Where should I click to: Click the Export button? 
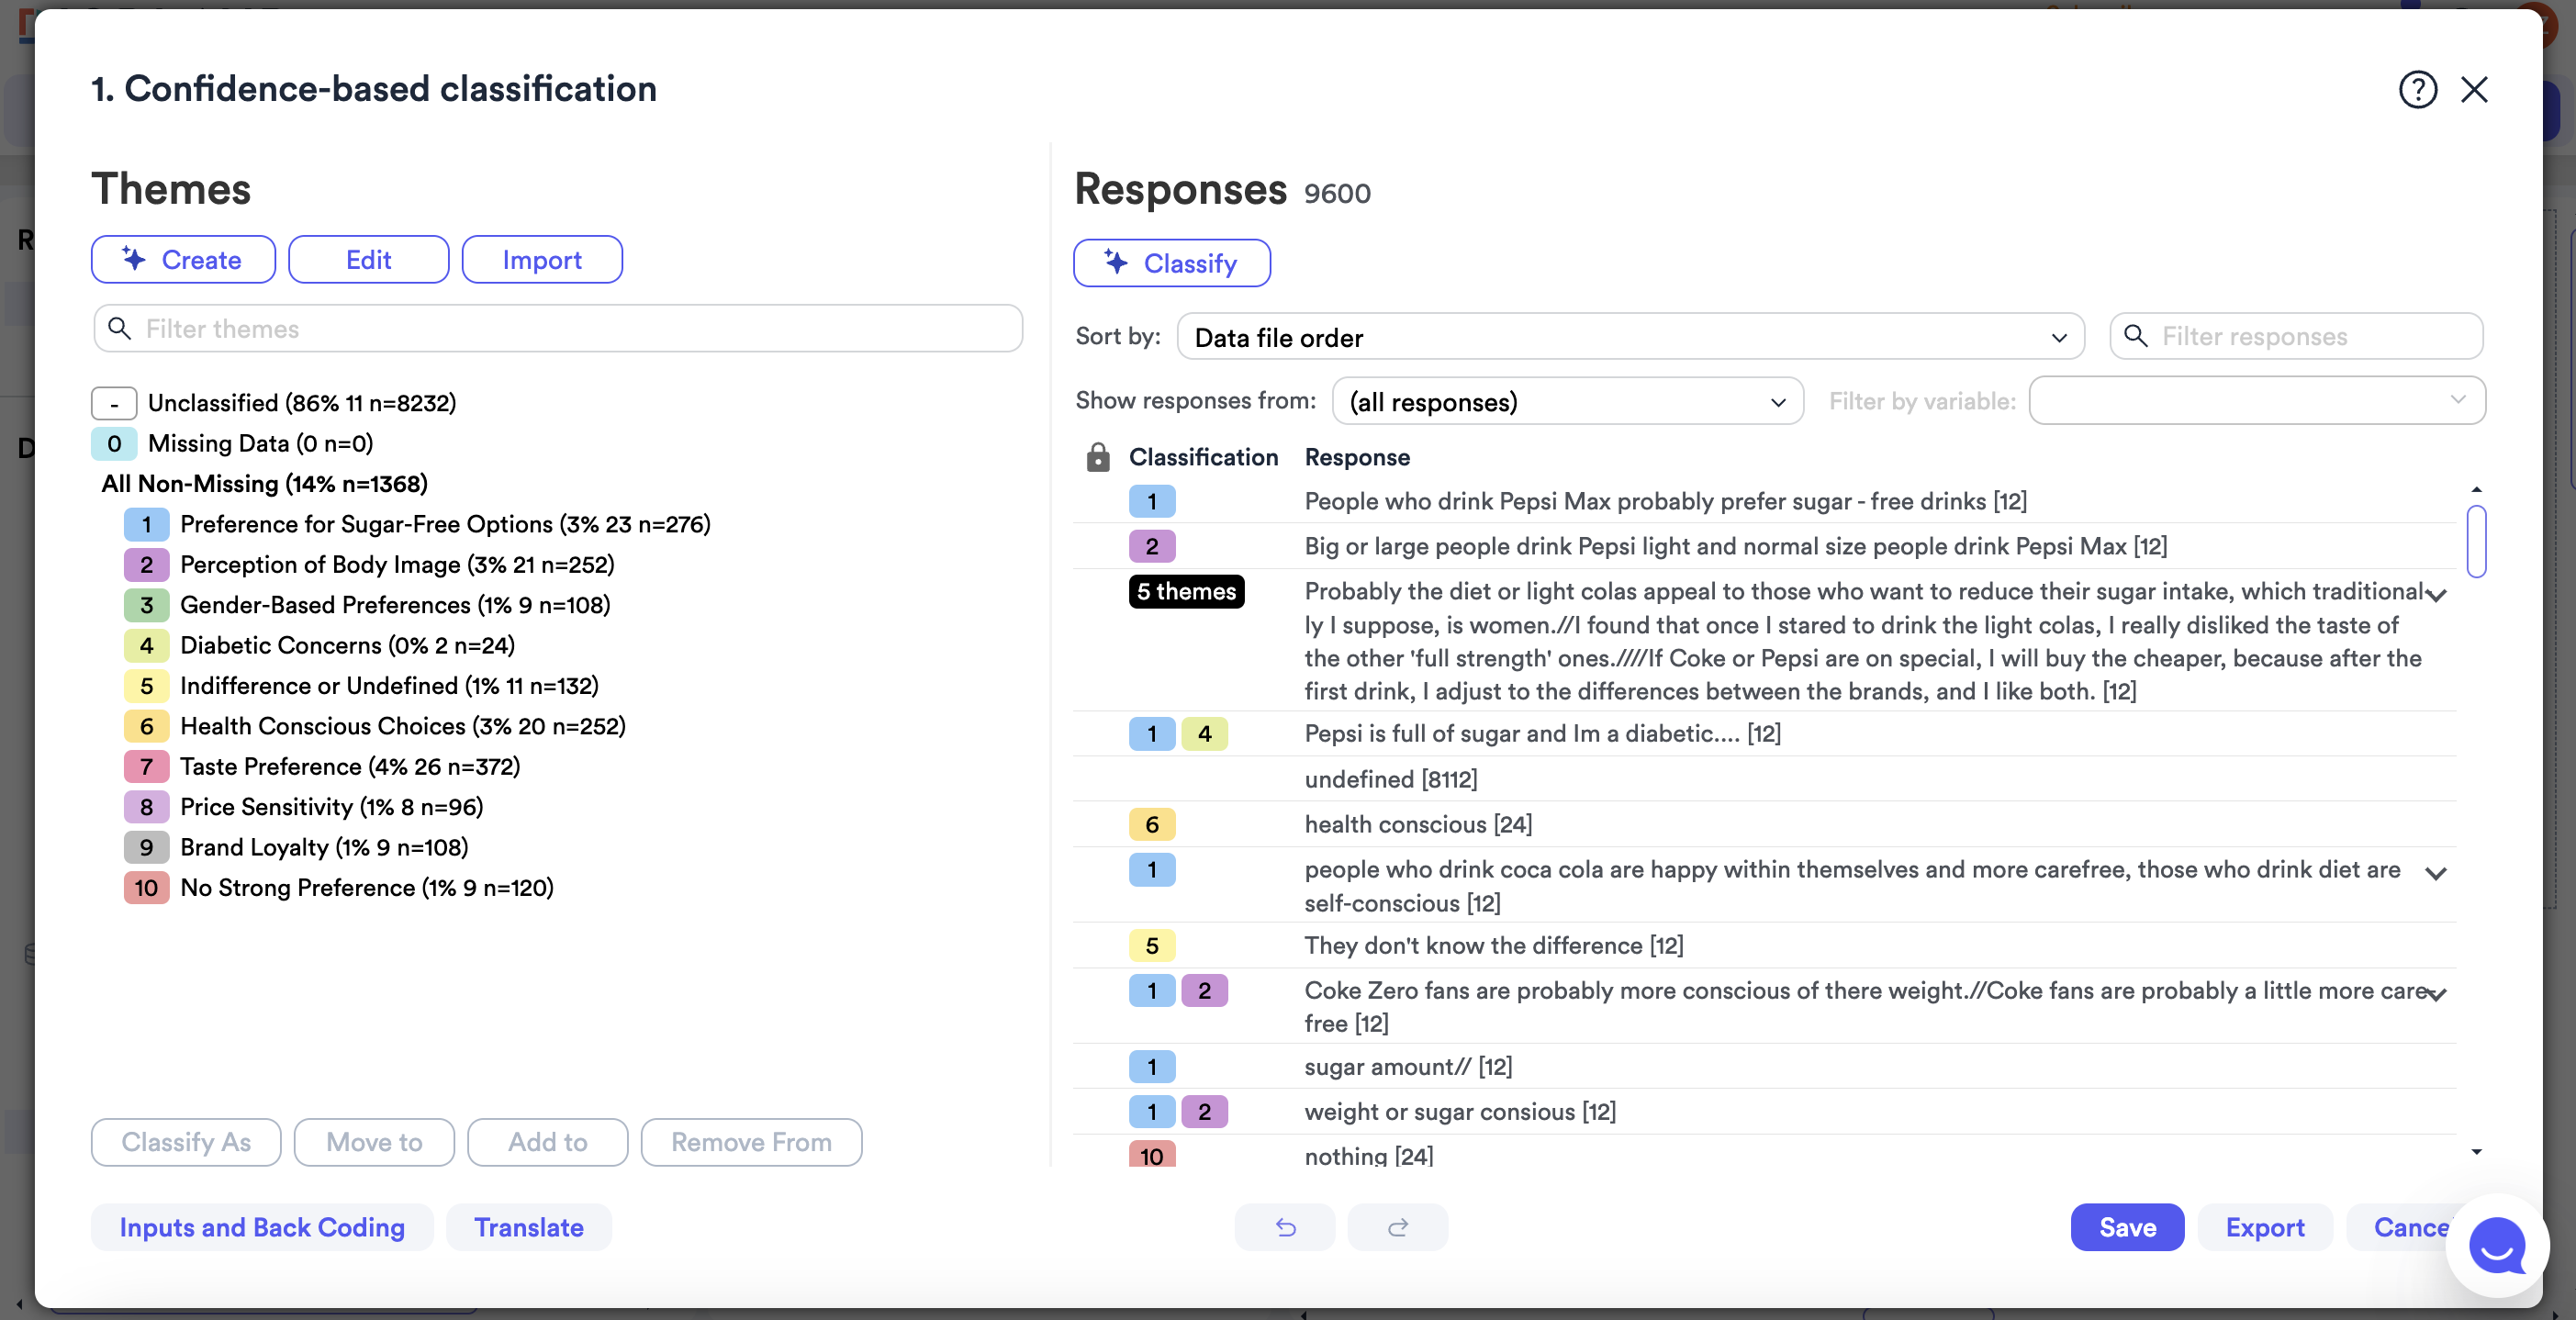click(2265, 1227)
